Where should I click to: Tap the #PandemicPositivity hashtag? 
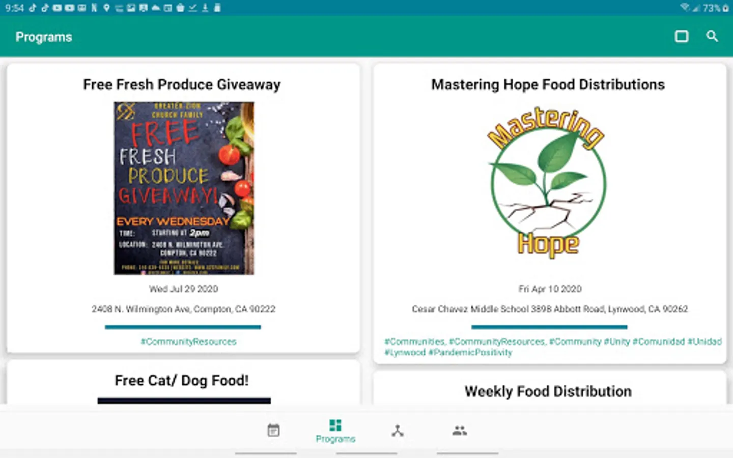pos(470,352)
